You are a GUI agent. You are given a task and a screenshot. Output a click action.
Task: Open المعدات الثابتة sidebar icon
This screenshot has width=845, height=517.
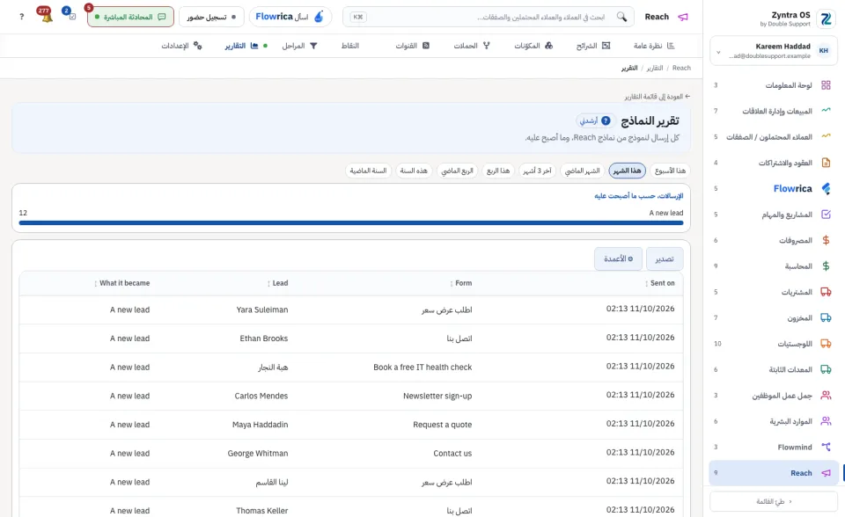[826, 369]
